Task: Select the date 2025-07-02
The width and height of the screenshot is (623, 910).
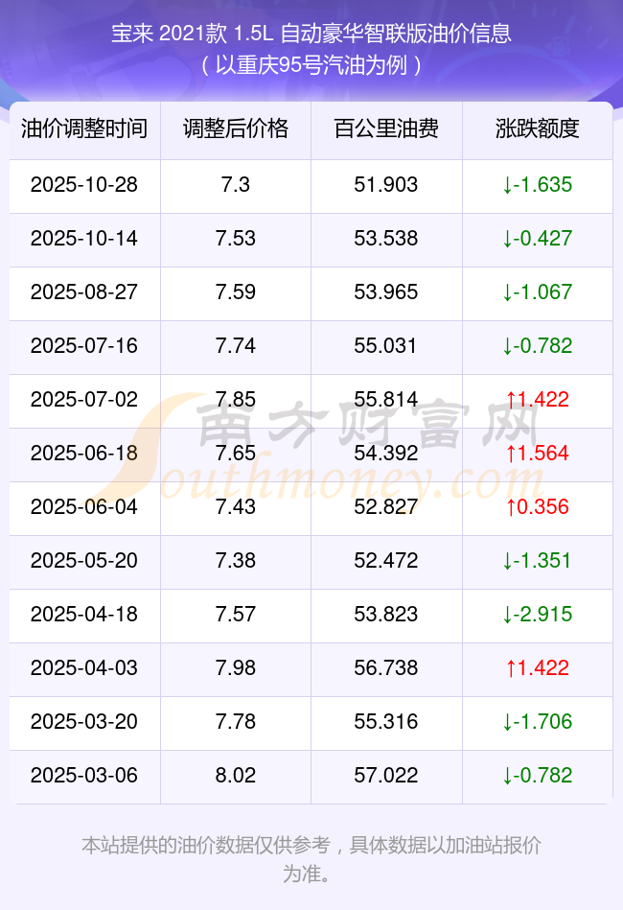Action: click(84, 400)
